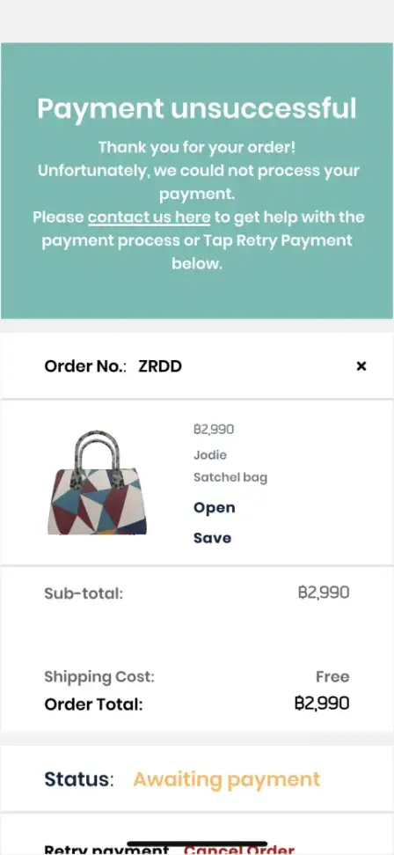
Task: Tap the product name Jodie
Action: point(210,454)
